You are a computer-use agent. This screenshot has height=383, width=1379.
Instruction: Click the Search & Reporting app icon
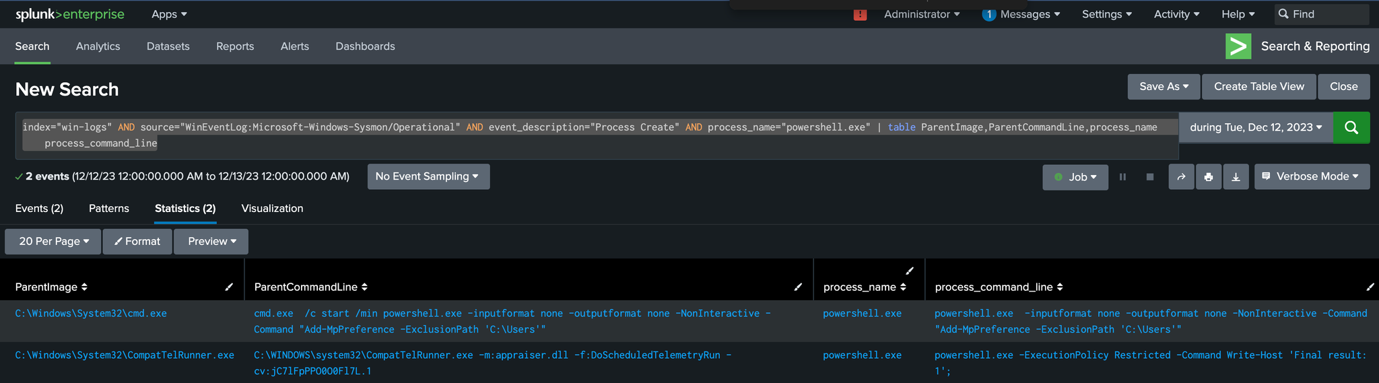click(1238, 46)
